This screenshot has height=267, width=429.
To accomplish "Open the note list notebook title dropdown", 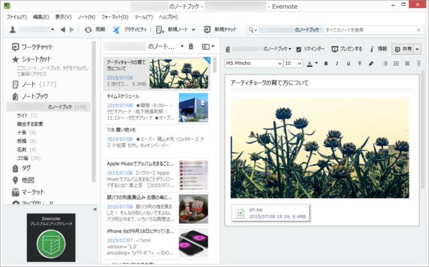I will [x=182, y=46].
